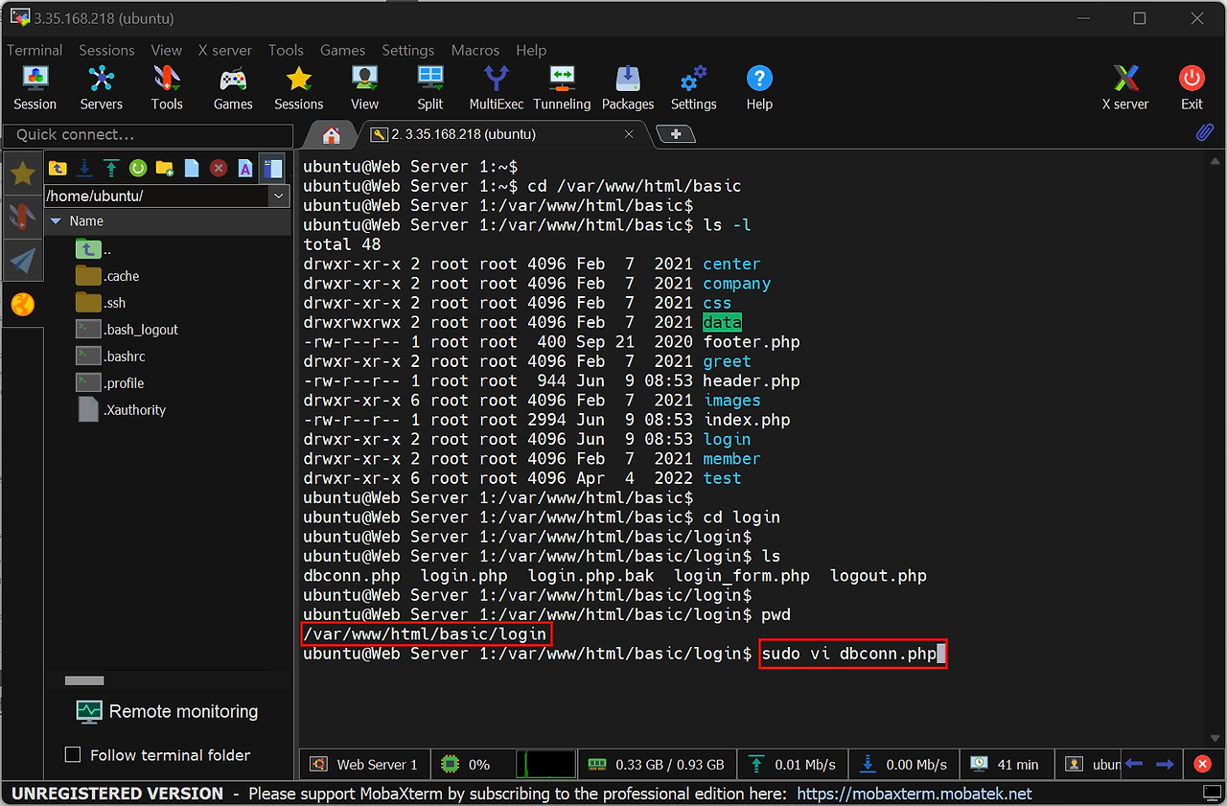Open the Macros menu
The height and width of the screenshot is (806, 1227).
(475, 50)
